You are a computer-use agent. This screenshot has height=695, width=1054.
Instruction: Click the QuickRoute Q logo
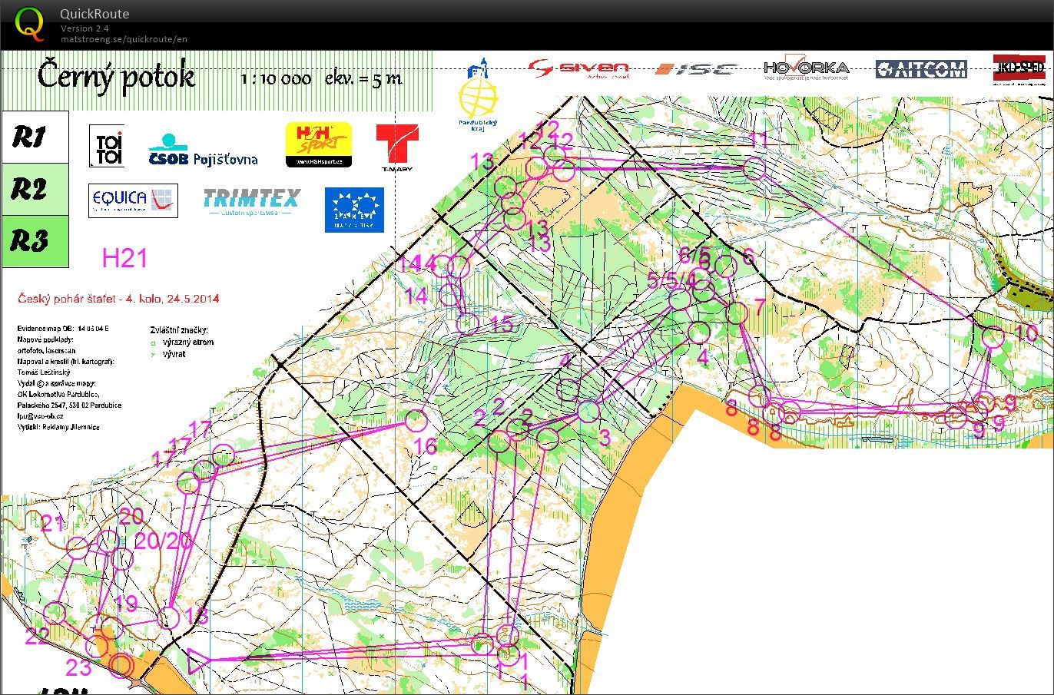pyautogui.click(x=30, y=24)
